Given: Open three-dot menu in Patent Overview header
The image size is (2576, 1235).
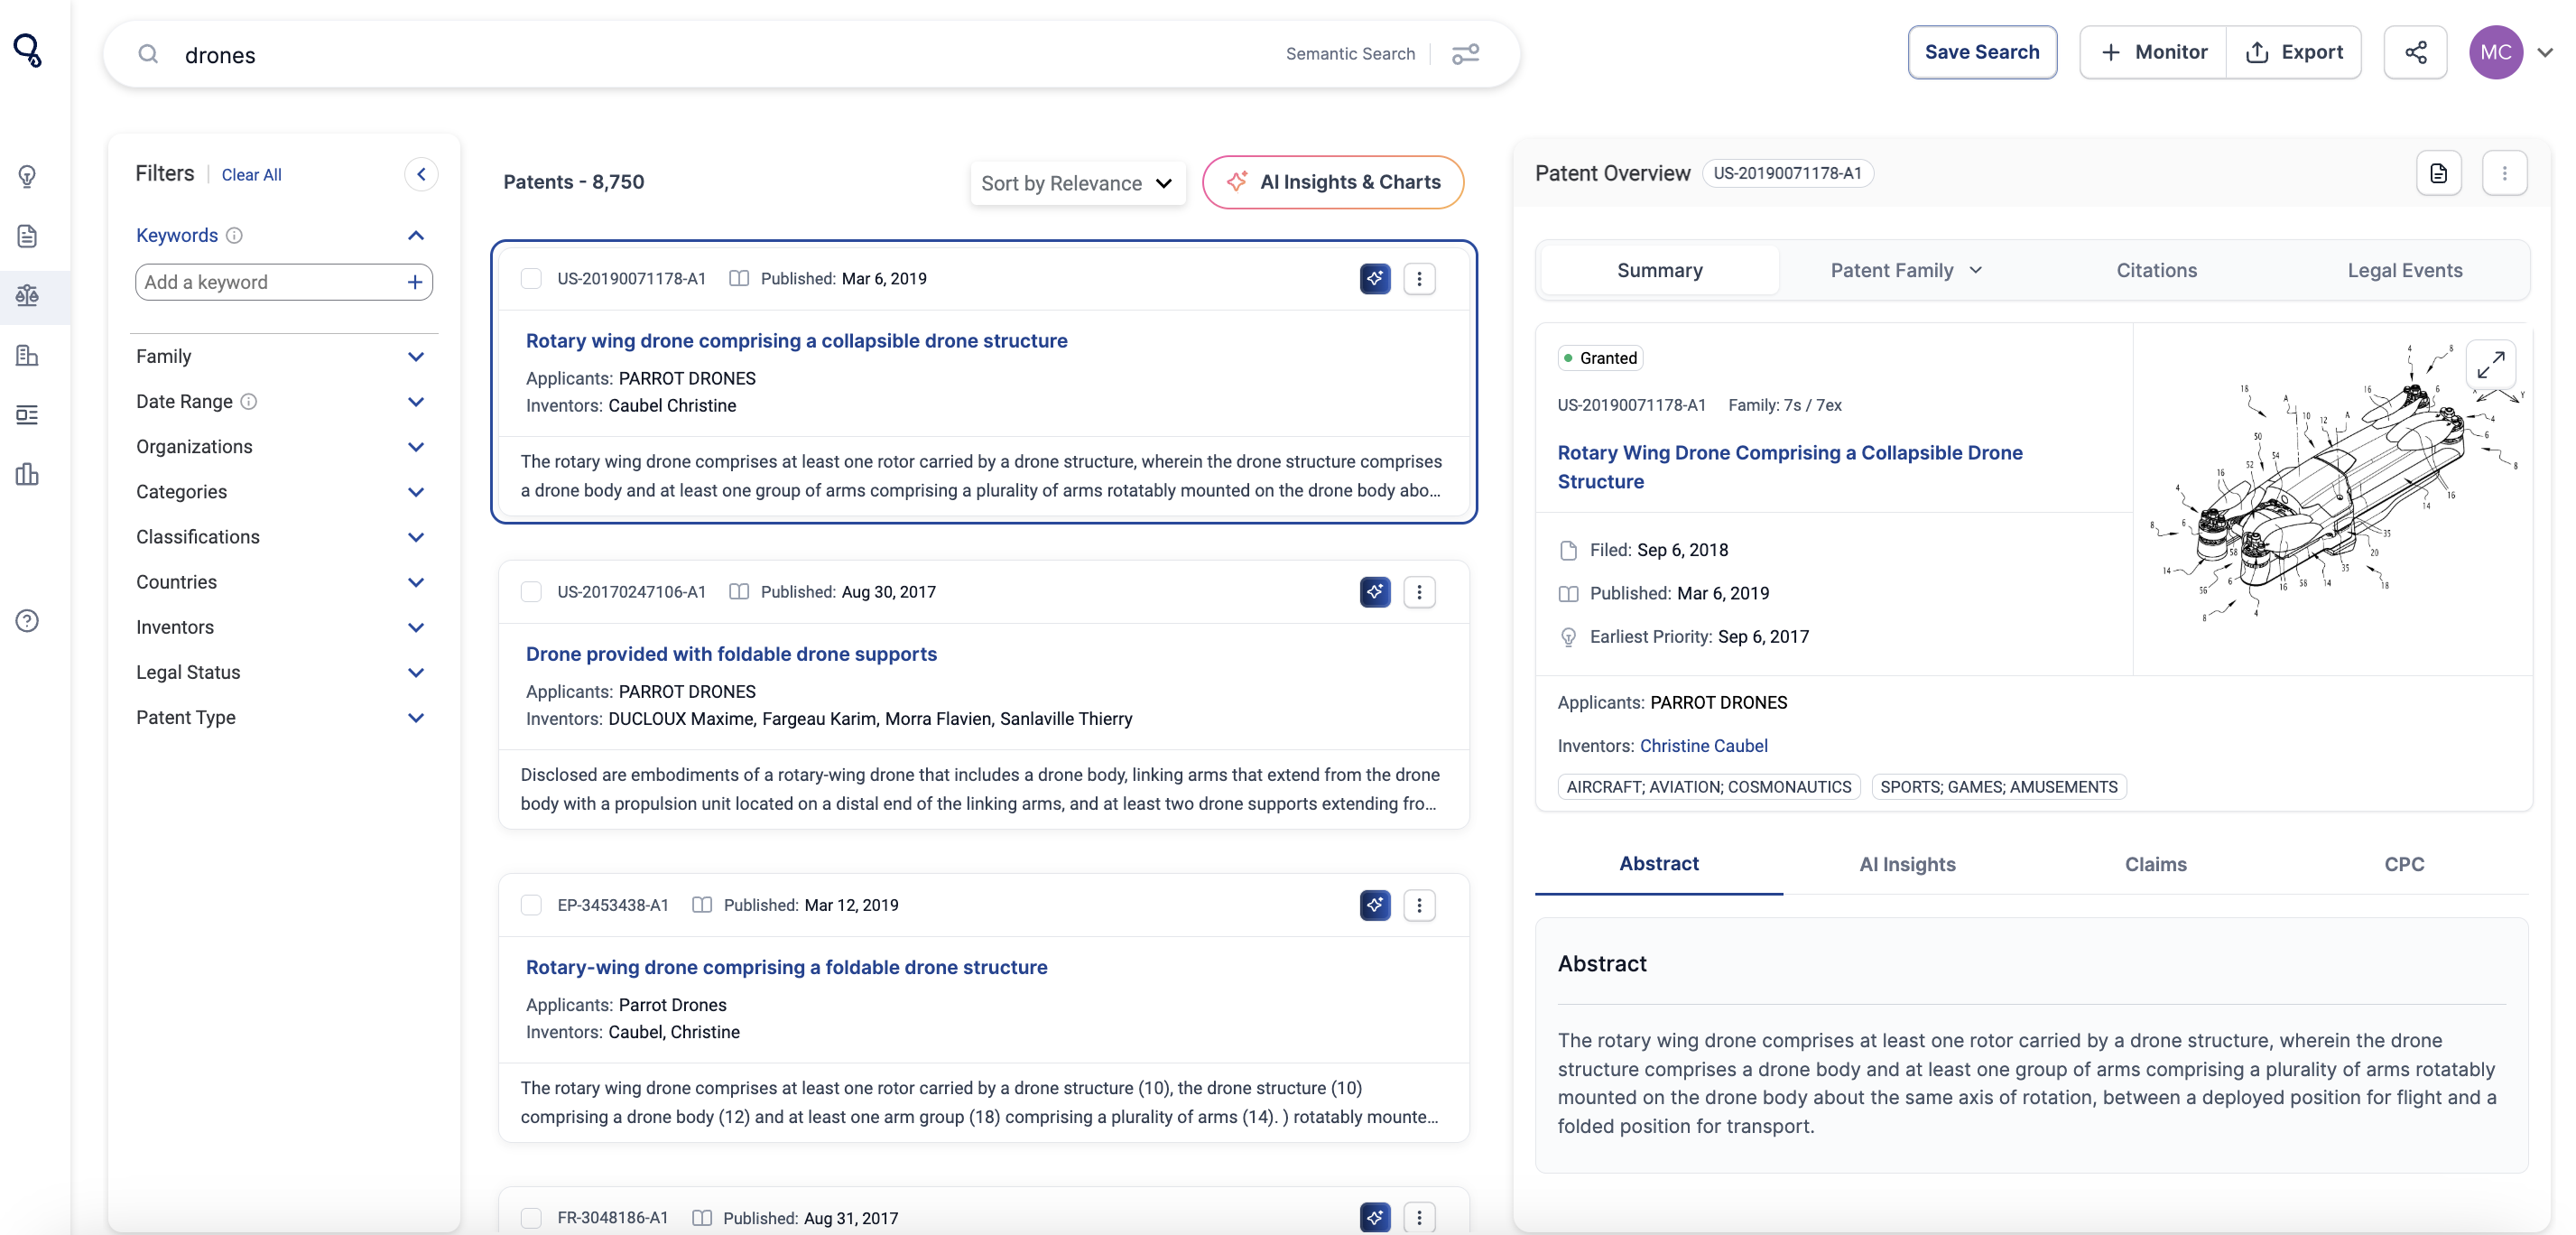Looking at the screenshot, I should click(2504, 173).
